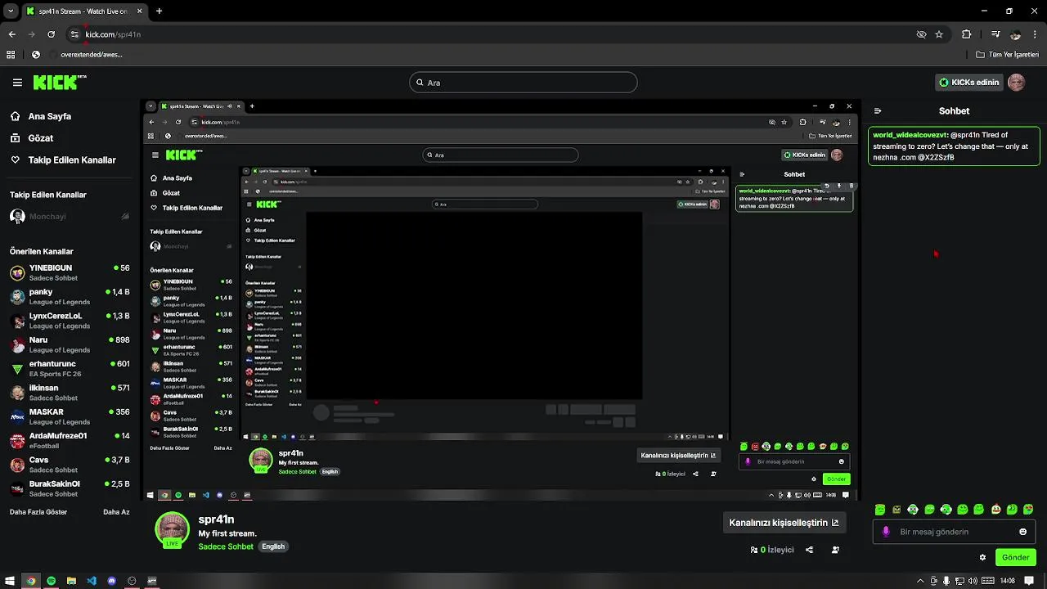Reload the kick.com page
This screenshot has width=1047, height=589.
(x=52, y=34)
